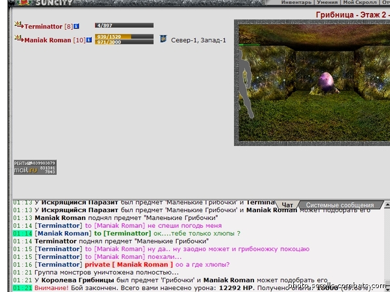The image size is (390, 292).
Task: Click 12292 HP damage value
Action: pos(236,288)
